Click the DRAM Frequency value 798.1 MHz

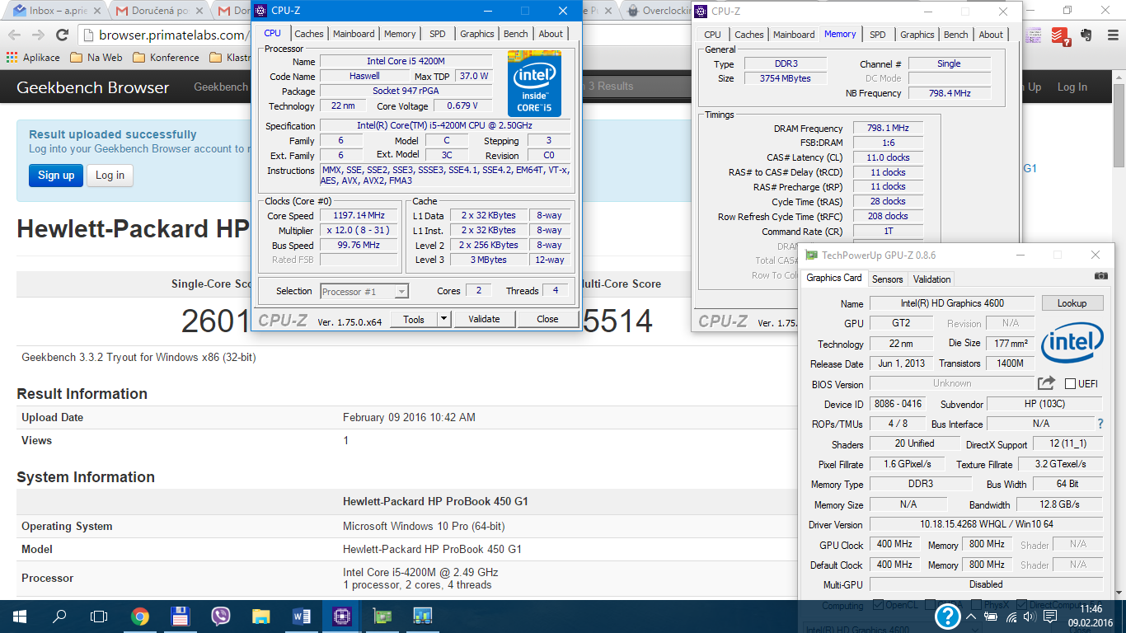click(888, 128)
